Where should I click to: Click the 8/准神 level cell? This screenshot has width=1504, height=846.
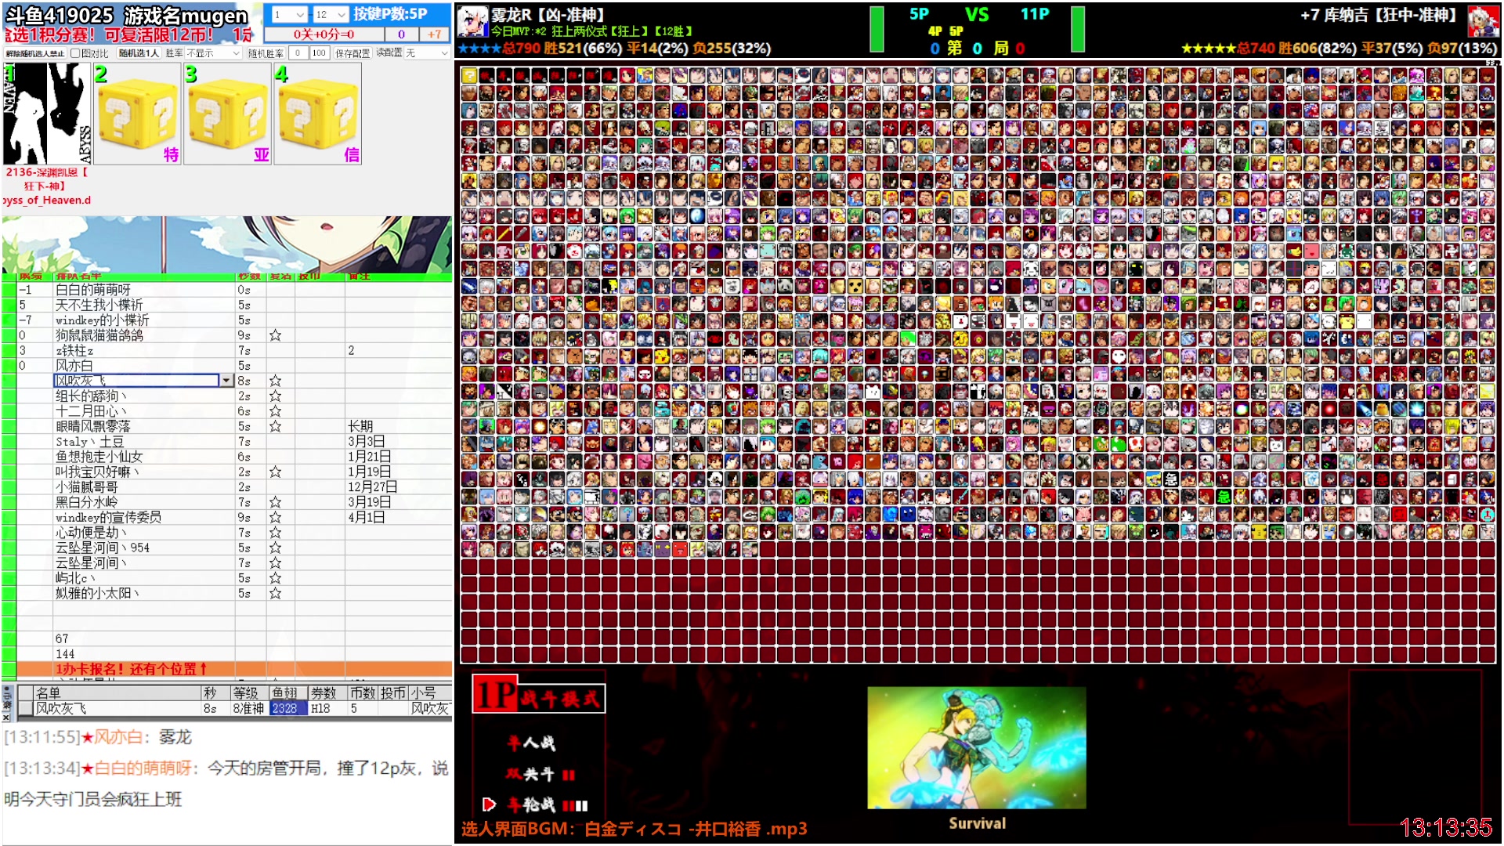click(x=249, y=709)
